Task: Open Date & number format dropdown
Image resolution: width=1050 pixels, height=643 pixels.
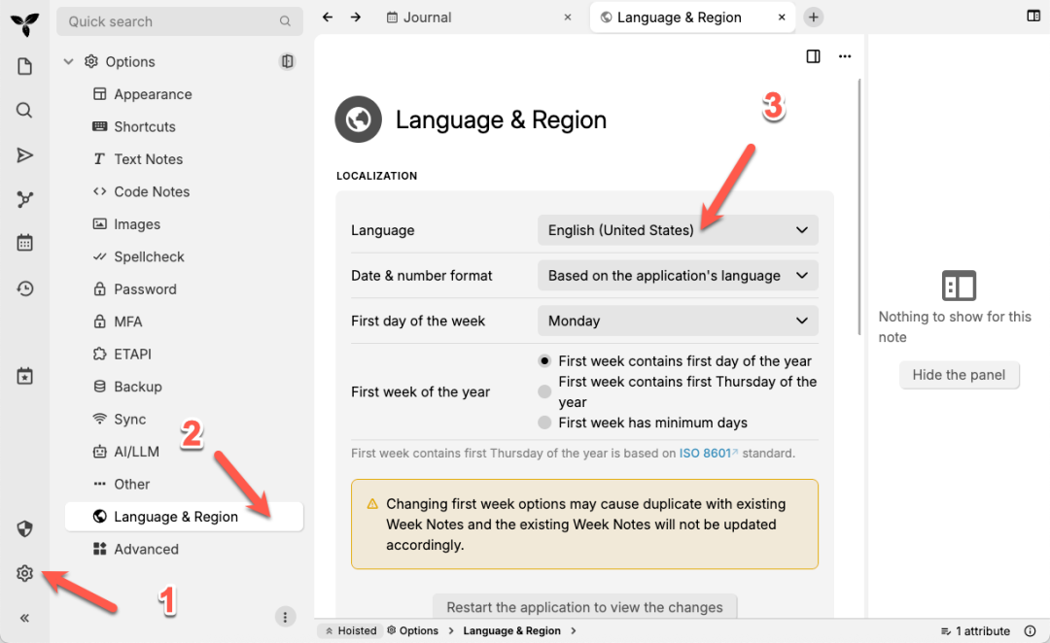Action: (x=678, y=276)
